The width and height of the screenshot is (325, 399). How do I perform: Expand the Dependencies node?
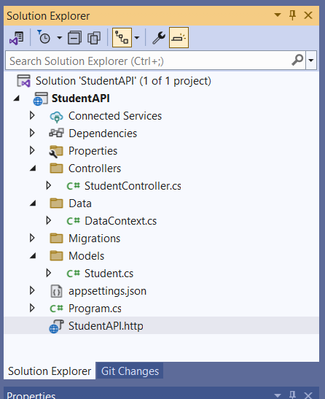click(32, 133)
